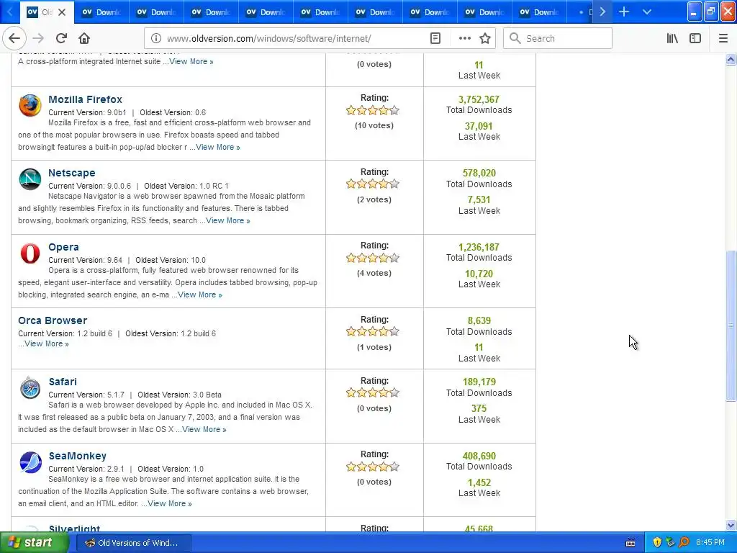
Task: Switch to the second Downloads tab
Action: pyautogui.click(x=101, y=12)
